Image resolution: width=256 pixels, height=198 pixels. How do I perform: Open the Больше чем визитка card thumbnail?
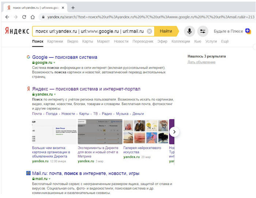(x=54, y=132)
